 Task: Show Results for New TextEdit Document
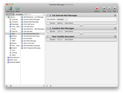[x=53, y=40]
